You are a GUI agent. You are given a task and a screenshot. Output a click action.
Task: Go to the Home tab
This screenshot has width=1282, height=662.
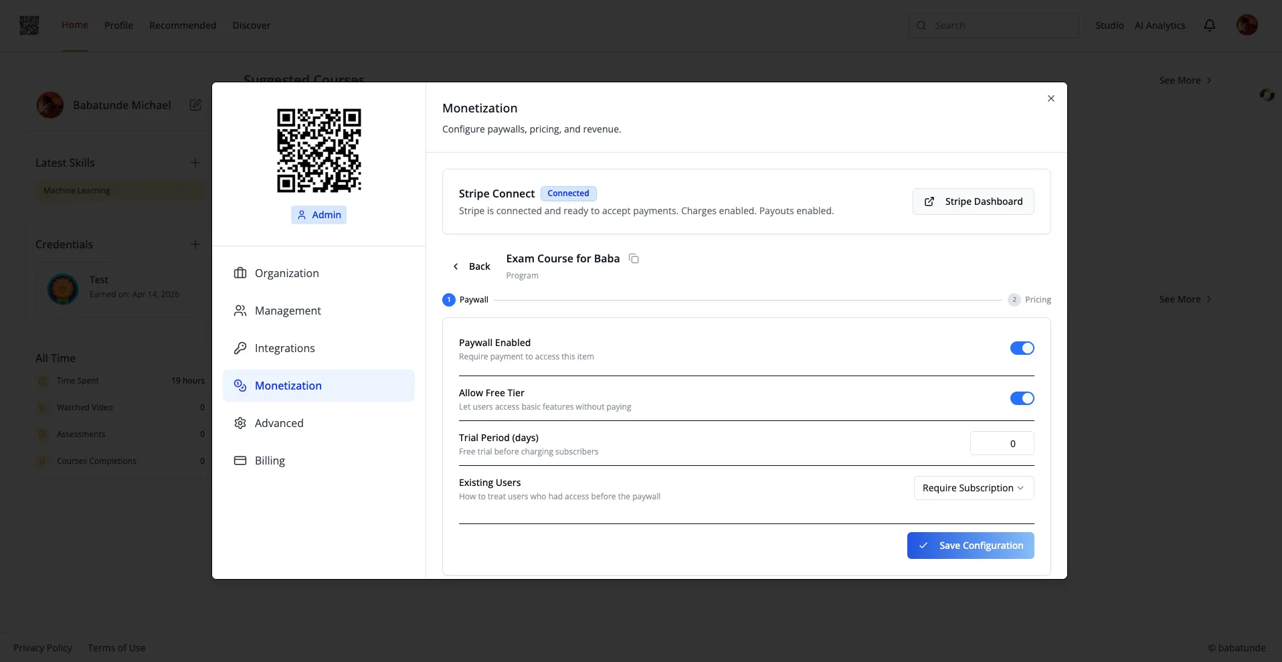pyautogui.click(x=75, y=25)
